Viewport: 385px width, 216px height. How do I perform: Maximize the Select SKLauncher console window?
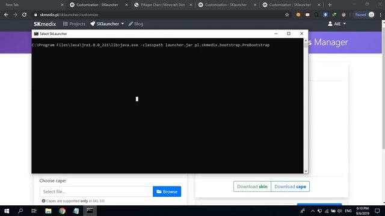pos(289,34)
